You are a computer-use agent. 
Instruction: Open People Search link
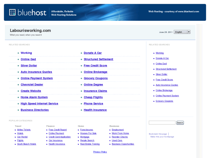87,140
